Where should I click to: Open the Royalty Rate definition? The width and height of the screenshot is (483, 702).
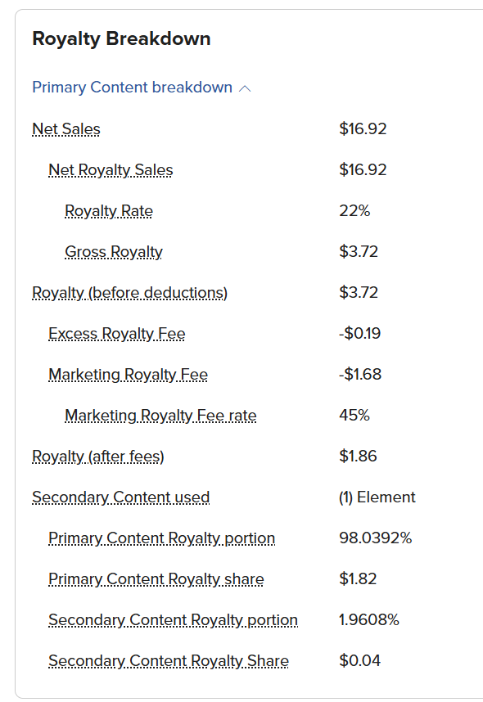pyautogui.click(x=109, y=211)
